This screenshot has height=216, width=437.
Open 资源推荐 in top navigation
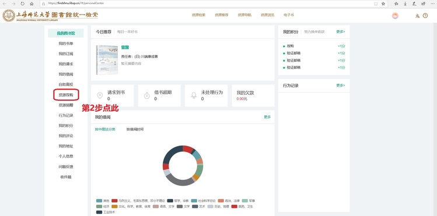pos(222,15)
